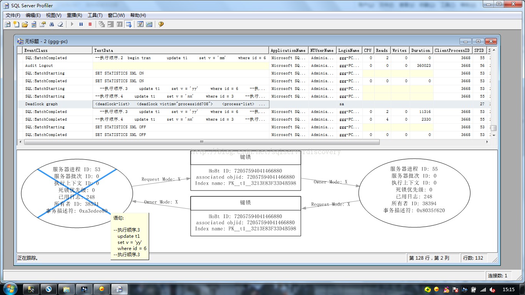Open the 文件(F) menu
Viewport: 525px width, 295px height.
(x=13, y=15)
